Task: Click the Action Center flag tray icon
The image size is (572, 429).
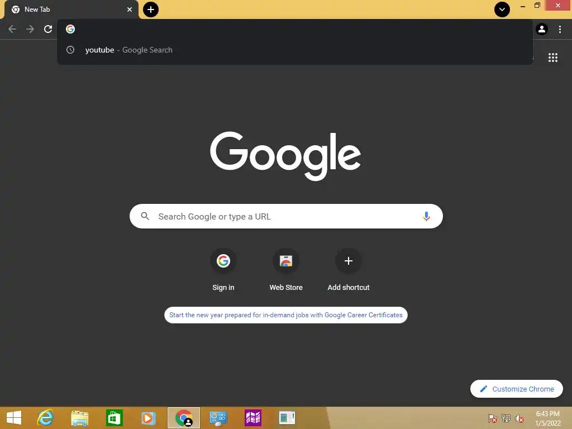Action: 493,418
